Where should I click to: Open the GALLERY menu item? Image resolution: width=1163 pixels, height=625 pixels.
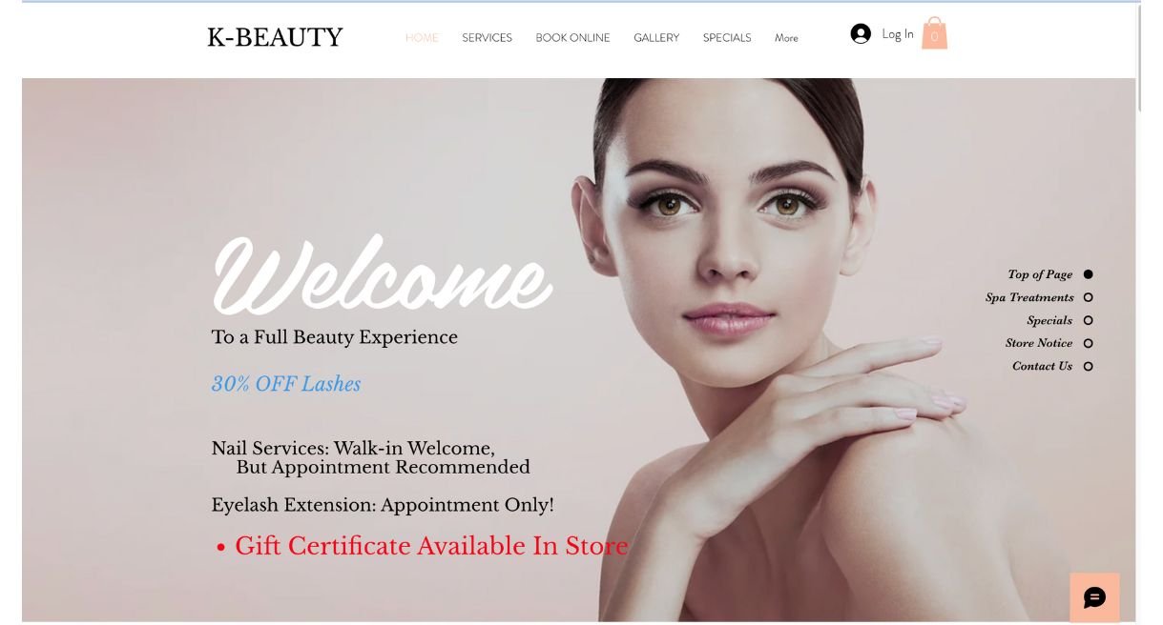(656, 38)
